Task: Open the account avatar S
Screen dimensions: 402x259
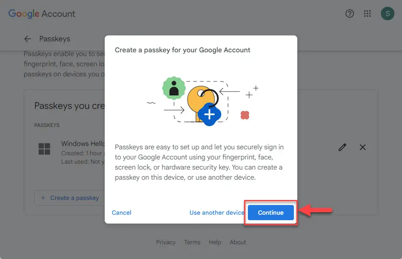Action: 387,13
